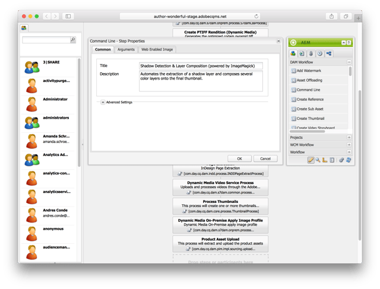
Task: Click the Safari address bar
Action: [190, 16]
